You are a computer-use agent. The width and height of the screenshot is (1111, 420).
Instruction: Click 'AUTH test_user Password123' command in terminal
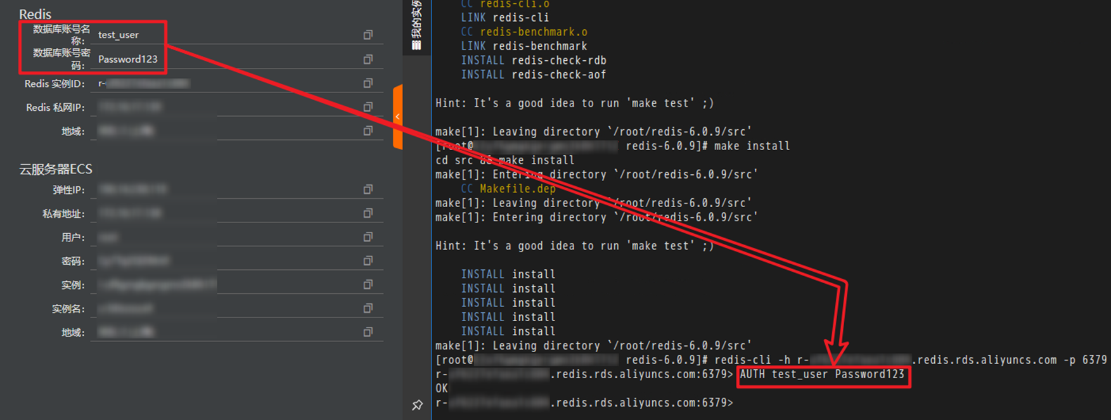(x=822, y=374)
